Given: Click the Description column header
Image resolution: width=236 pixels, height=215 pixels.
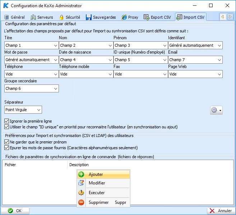Looking at the screenshot, I should [150, 165].
